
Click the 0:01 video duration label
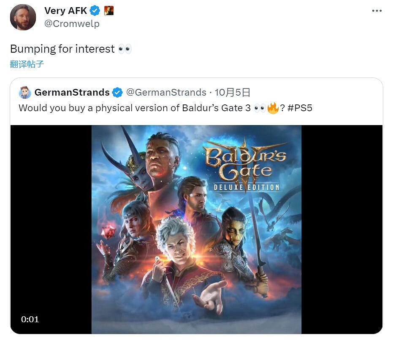[30, 319]
